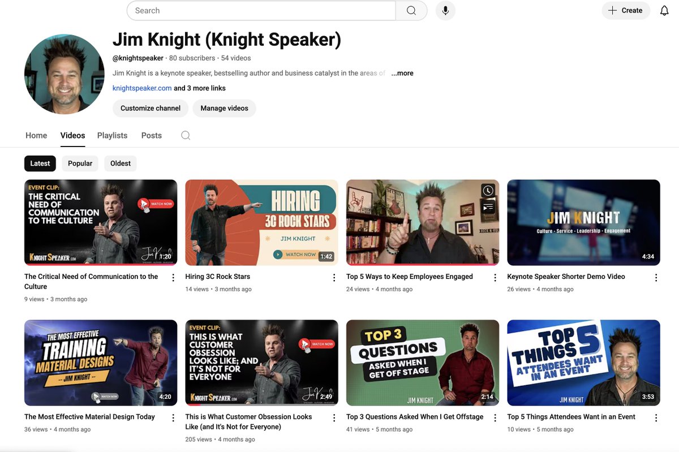
Task: Click title 'Keynote Speaker Shorter Demo Video'
Action: pos(566,277)
